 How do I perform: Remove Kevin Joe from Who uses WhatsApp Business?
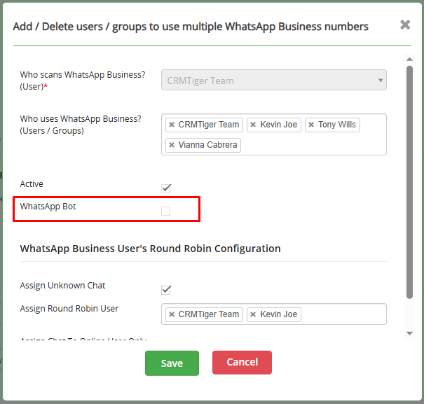[253, 125]
